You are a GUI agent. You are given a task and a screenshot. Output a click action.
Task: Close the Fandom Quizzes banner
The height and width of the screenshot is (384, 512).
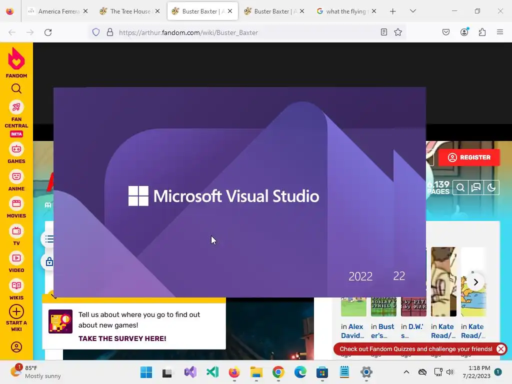pos(500,349)
